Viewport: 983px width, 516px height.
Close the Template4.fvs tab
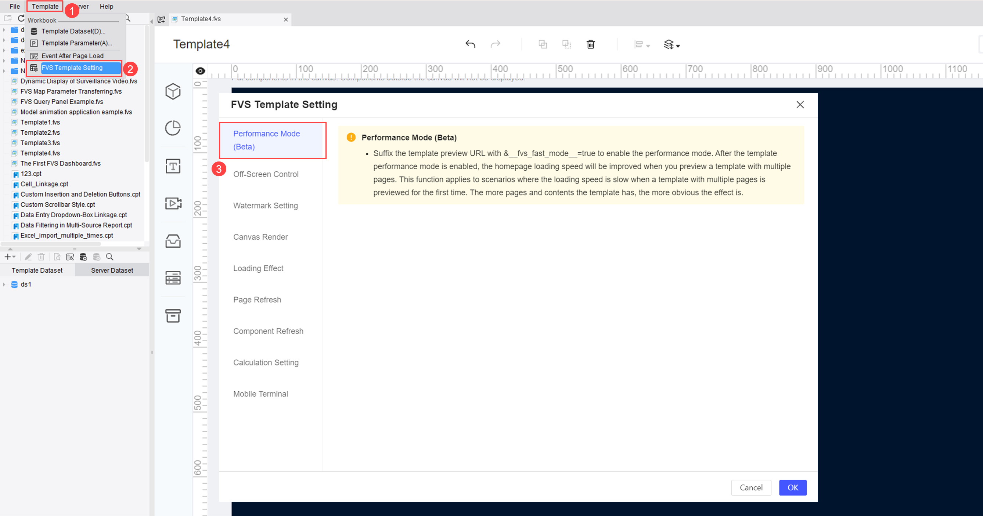click(x=286, y=19)
